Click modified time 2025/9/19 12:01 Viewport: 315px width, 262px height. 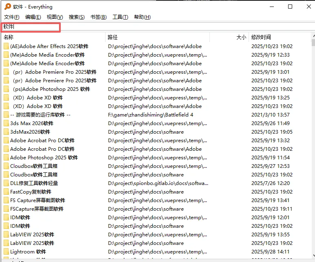[271, 218]
